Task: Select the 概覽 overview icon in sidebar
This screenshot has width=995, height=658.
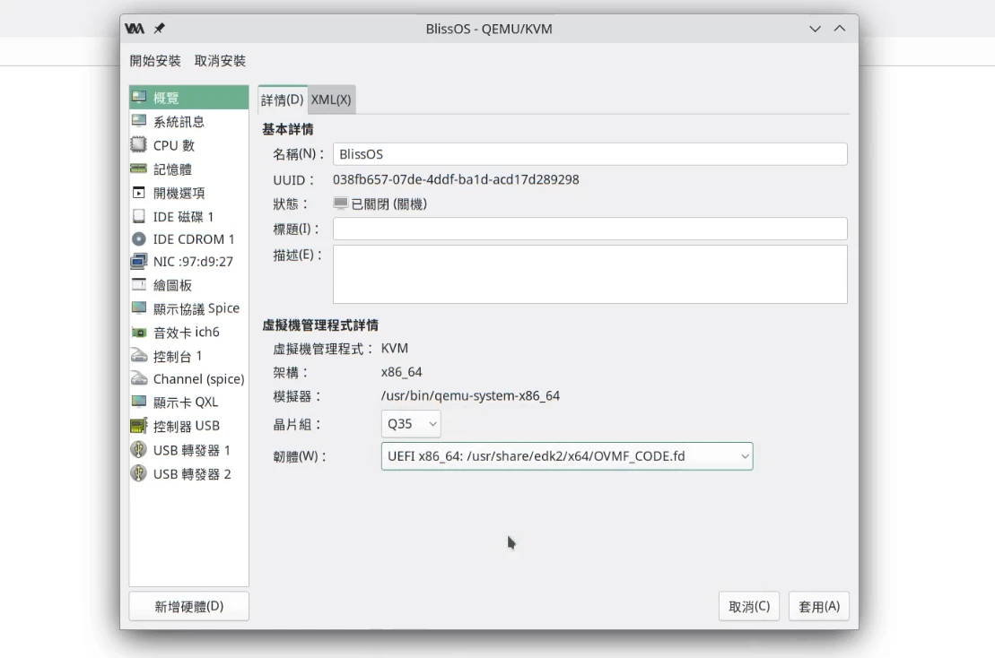Action: pyautogui.click(x=138, y=98)
